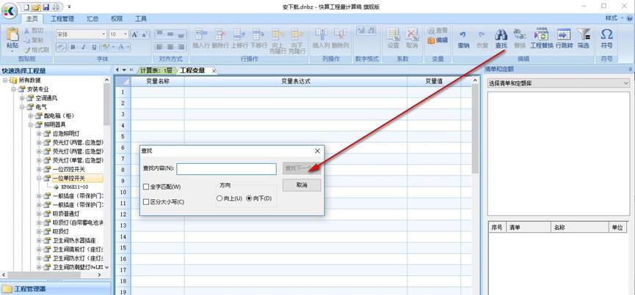Click the 行跳转 row jump icon
This screenshot has height=295, width=635.
[x=564, y=38]
